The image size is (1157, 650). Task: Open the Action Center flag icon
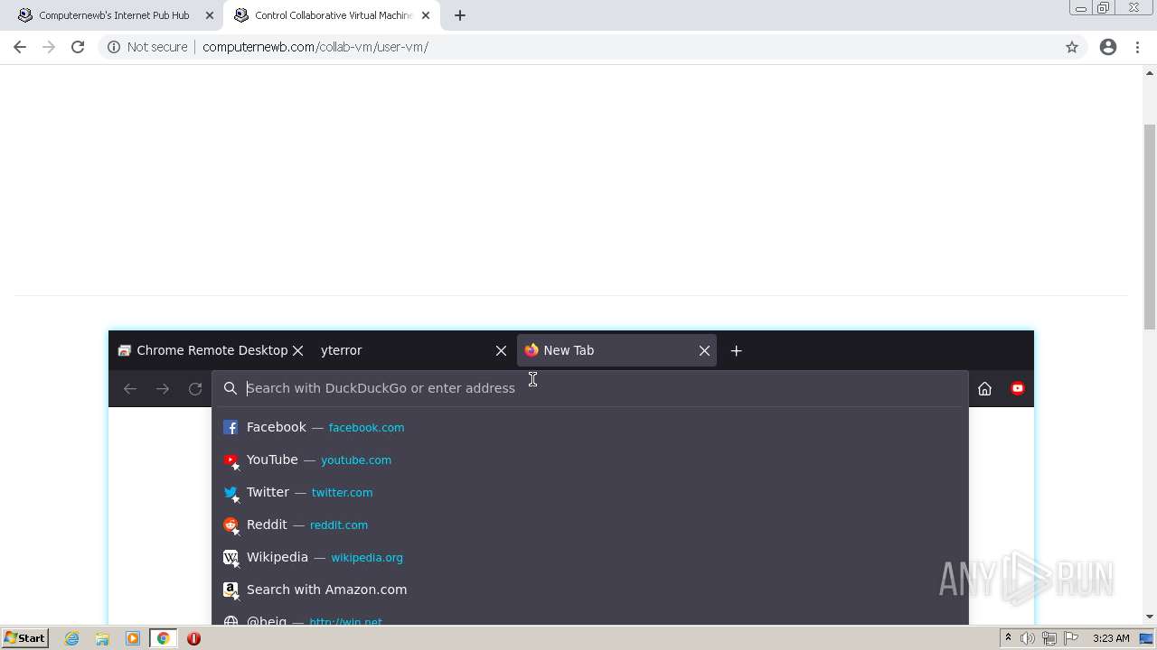coord(1070,638)
